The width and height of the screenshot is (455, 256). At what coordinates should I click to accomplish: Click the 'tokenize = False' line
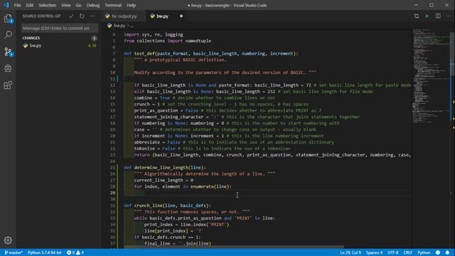(213, 149)
